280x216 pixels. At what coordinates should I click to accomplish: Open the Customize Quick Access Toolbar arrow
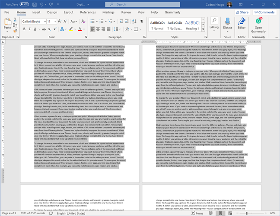click(x=58, y=4)
